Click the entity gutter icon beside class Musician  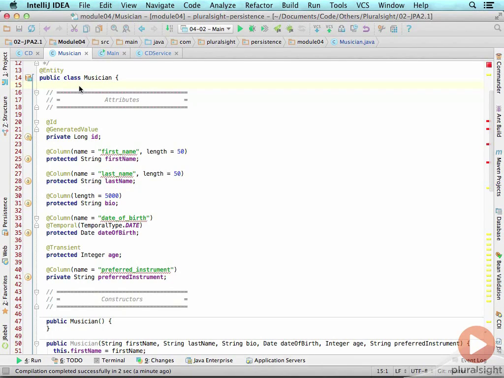click(x=29, y=78)
